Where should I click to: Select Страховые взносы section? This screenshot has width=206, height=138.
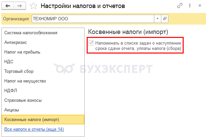(23, 100)
